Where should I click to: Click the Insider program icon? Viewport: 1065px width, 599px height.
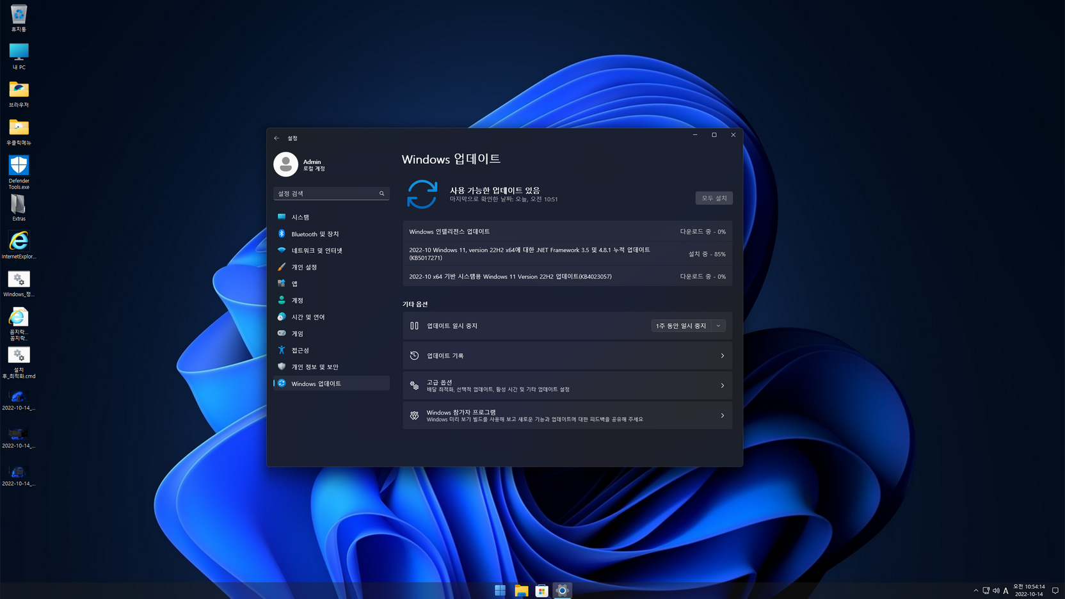click(414, 415)
